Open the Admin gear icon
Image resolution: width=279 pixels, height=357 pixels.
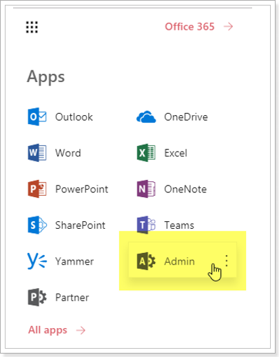point(146,261)
